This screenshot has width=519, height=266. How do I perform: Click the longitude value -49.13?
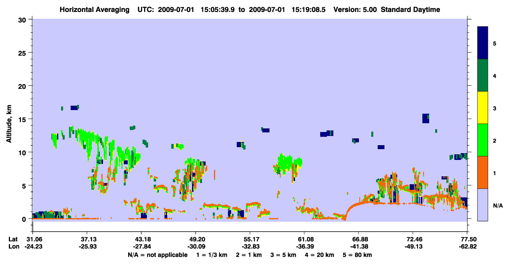(x=413, y=246)
